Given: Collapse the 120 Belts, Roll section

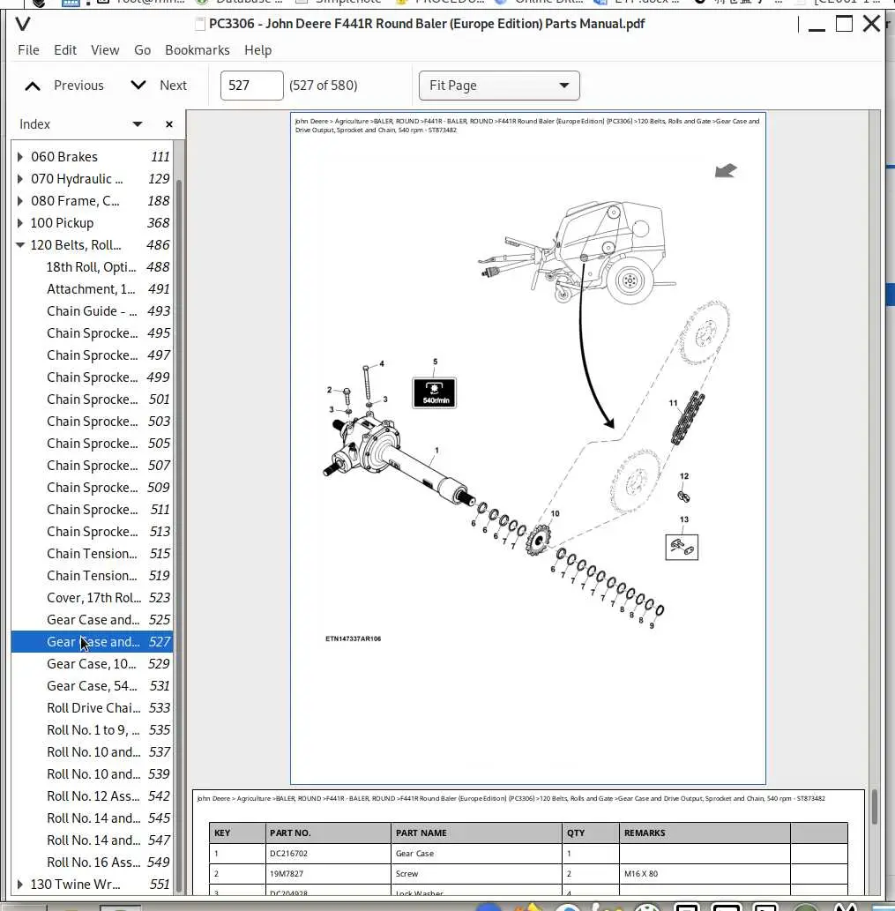Looking at the screenshot, I should click(19, 245).
